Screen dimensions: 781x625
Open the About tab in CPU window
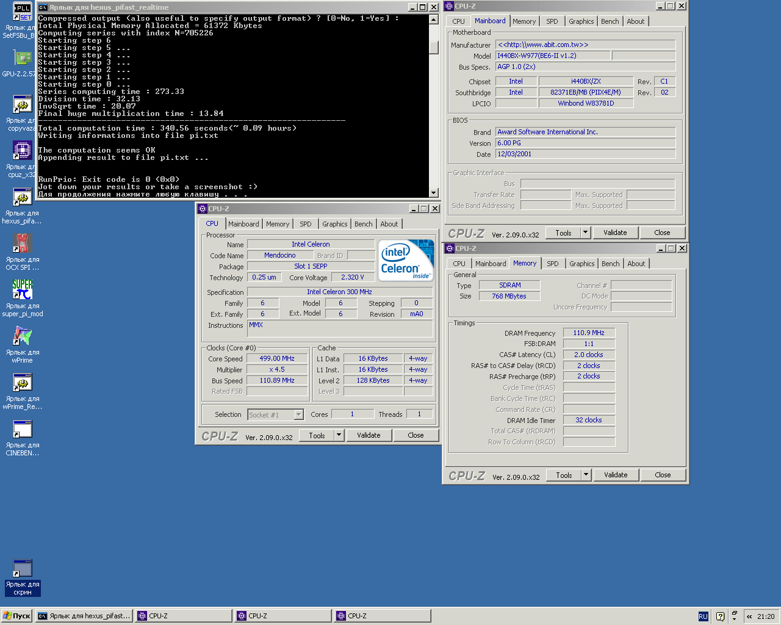pyautogui.click(x=389, y=224)
